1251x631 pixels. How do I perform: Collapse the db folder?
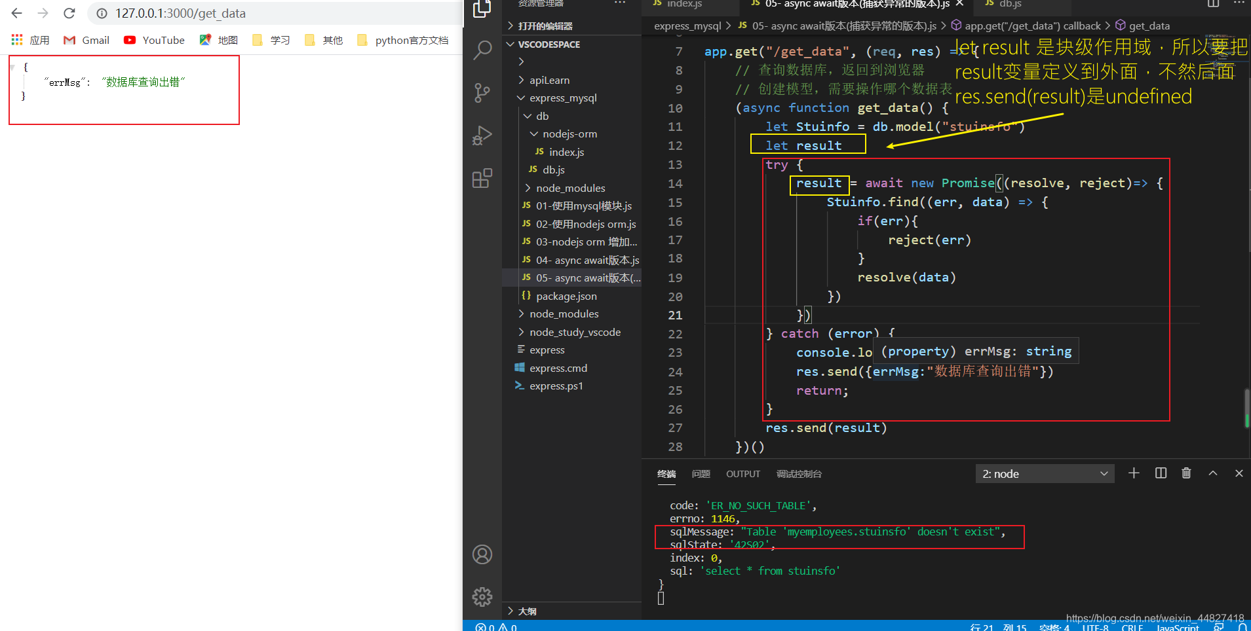[x=571, y=116]
